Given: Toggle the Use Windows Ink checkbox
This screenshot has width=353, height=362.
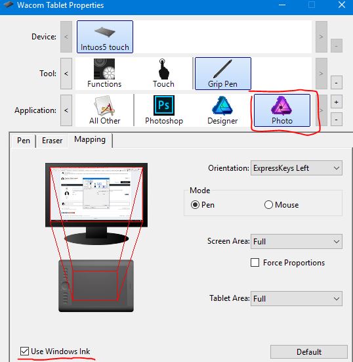Looking at the screenshot, I should click(x=24, y=351).
